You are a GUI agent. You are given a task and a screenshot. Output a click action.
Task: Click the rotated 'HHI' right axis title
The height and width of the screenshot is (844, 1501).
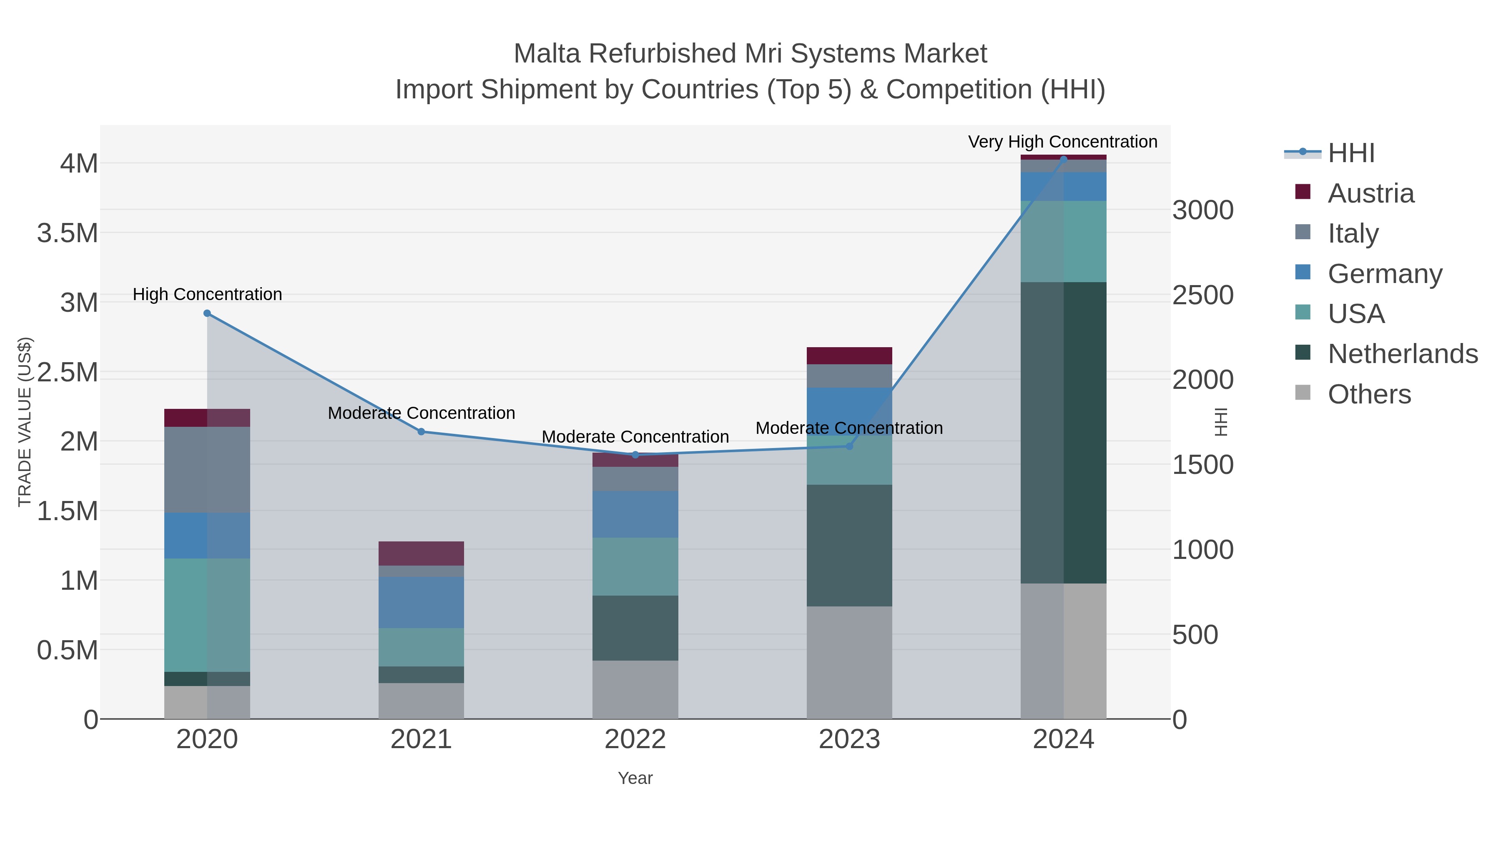pos(1221,422)
